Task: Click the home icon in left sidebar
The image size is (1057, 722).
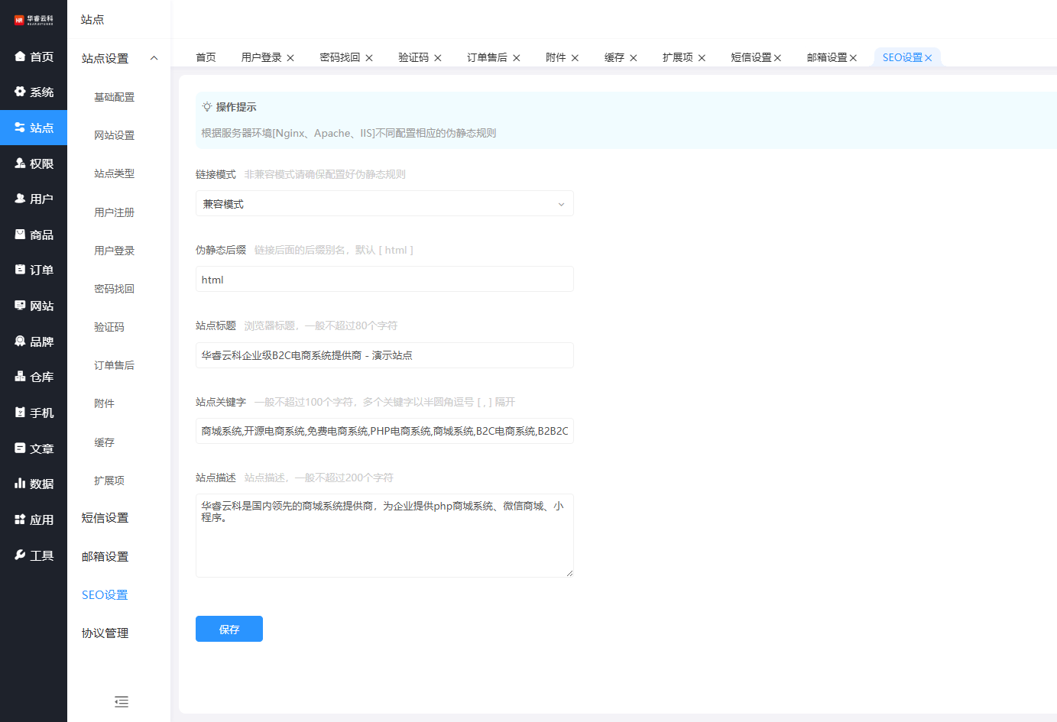Action: pyautogui.click(x=21, y=57)
